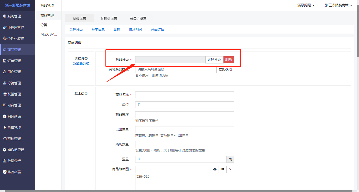359x192 pixels.
Task: Focus the 重量 input field
Action: (181, 159)
